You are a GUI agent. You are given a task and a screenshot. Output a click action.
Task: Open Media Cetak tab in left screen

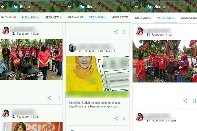pos(53,18)
